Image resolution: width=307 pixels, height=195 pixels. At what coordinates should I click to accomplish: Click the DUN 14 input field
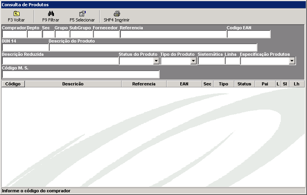point(25,48)
